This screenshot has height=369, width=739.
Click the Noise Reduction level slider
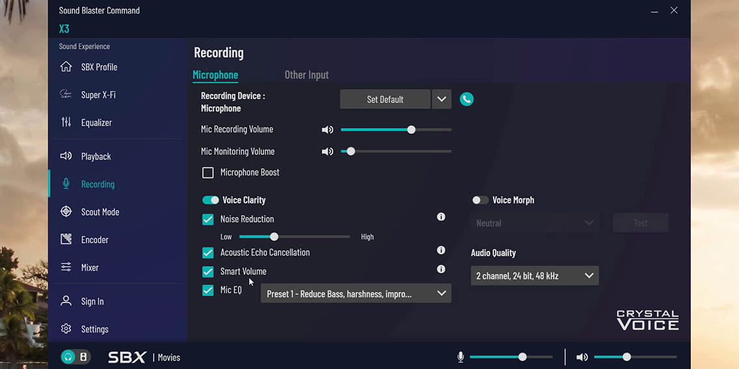point(295,236)
